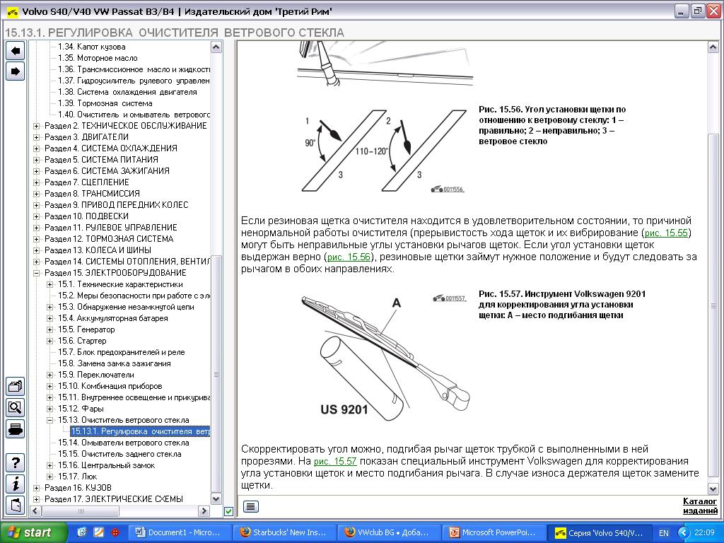Click the forward arrow navigation button
The image size is (724, 543).
[15, 71]
